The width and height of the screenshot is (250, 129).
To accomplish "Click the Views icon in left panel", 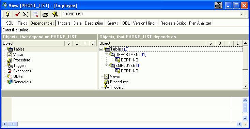I will [x=10, y=55].
